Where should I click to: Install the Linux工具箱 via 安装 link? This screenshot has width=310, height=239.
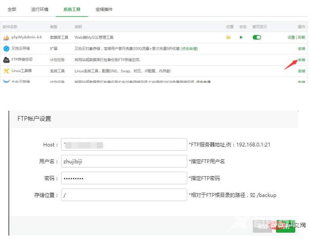[302, 71]
